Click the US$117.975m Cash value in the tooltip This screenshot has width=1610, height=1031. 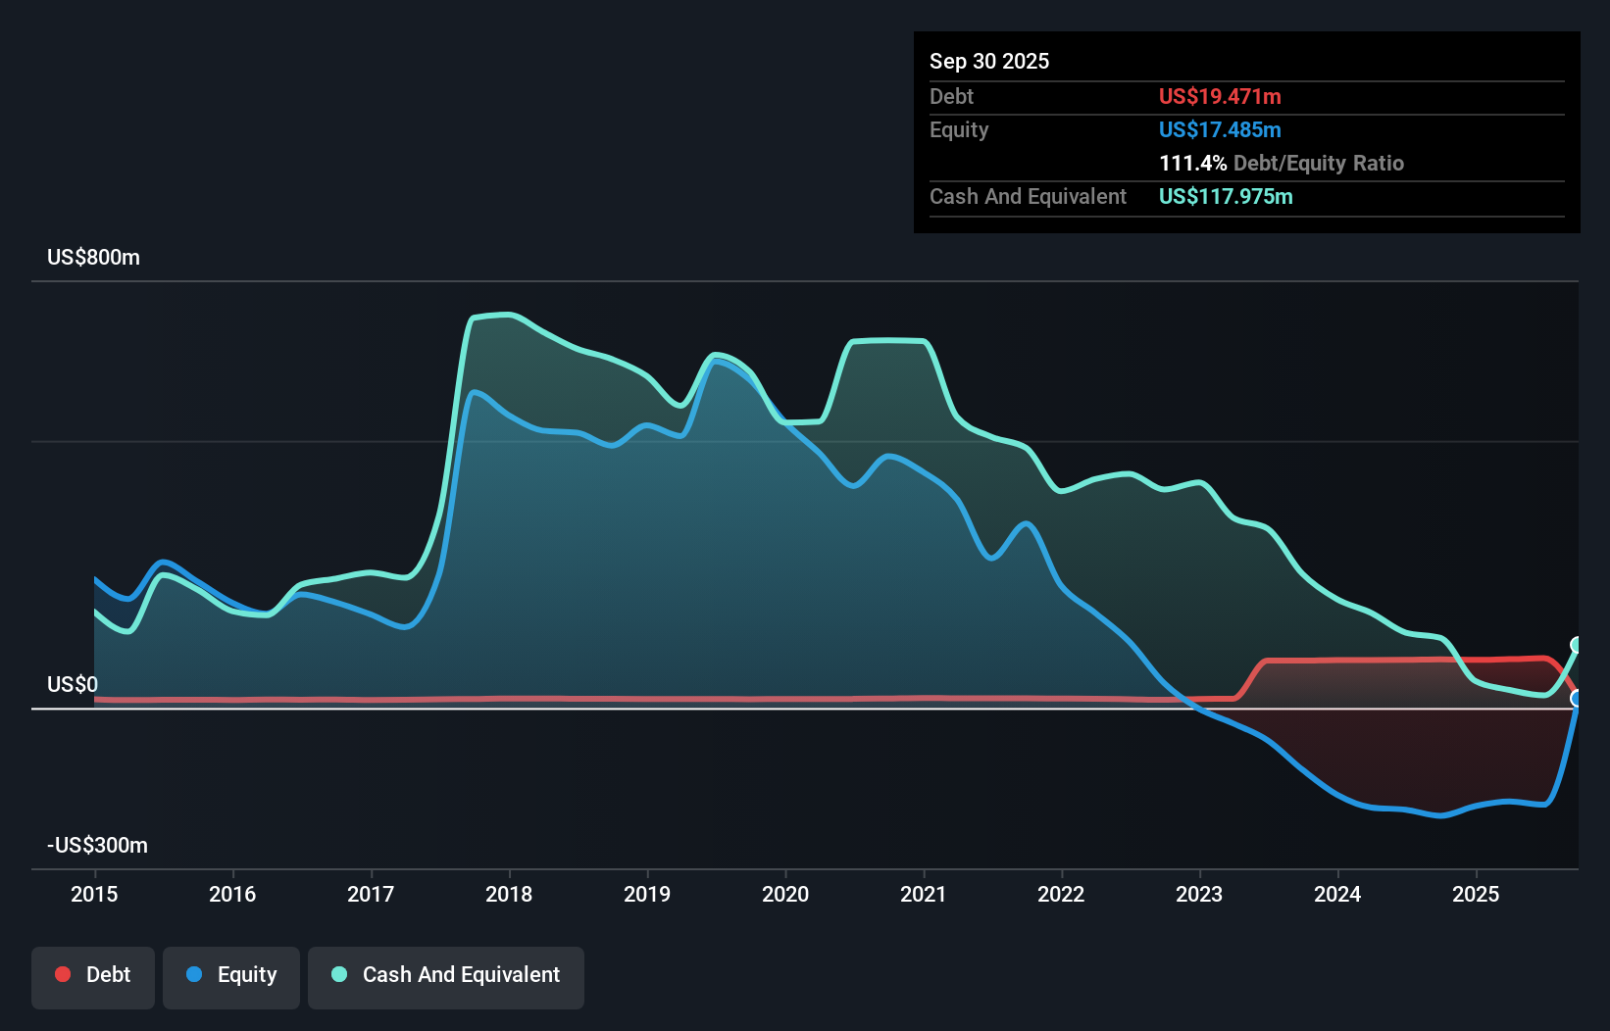tap(1226, 196)
